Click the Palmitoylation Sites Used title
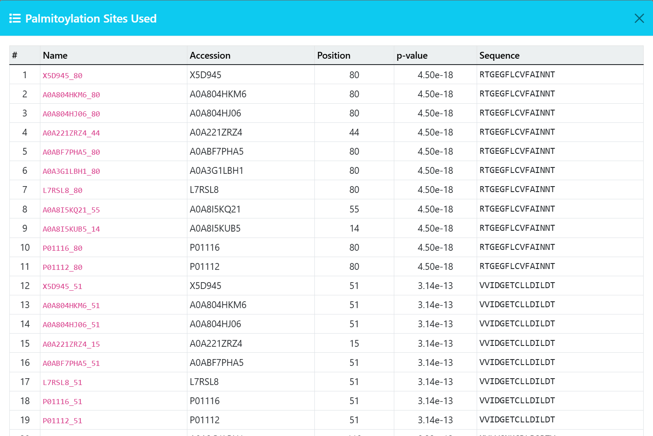 pyautogui.click(x=91, y=19)
